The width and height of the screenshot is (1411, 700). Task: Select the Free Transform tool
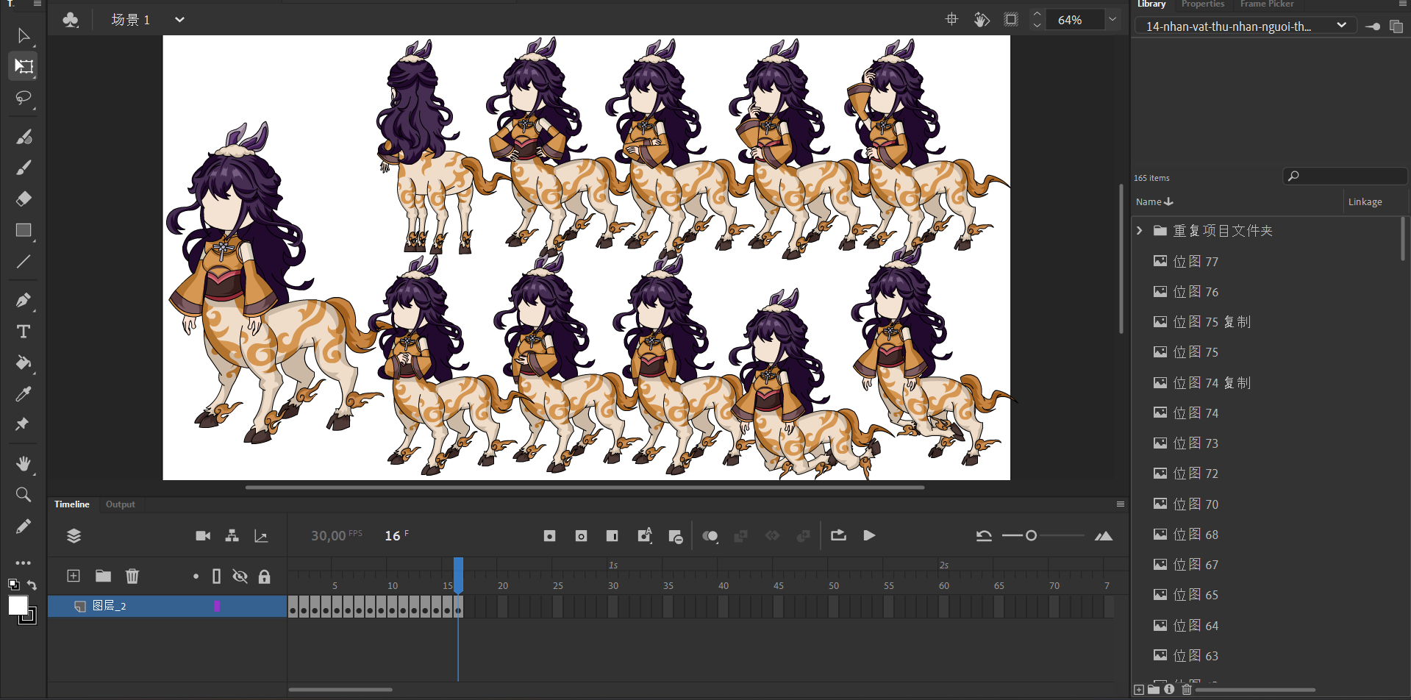[24, 66]
